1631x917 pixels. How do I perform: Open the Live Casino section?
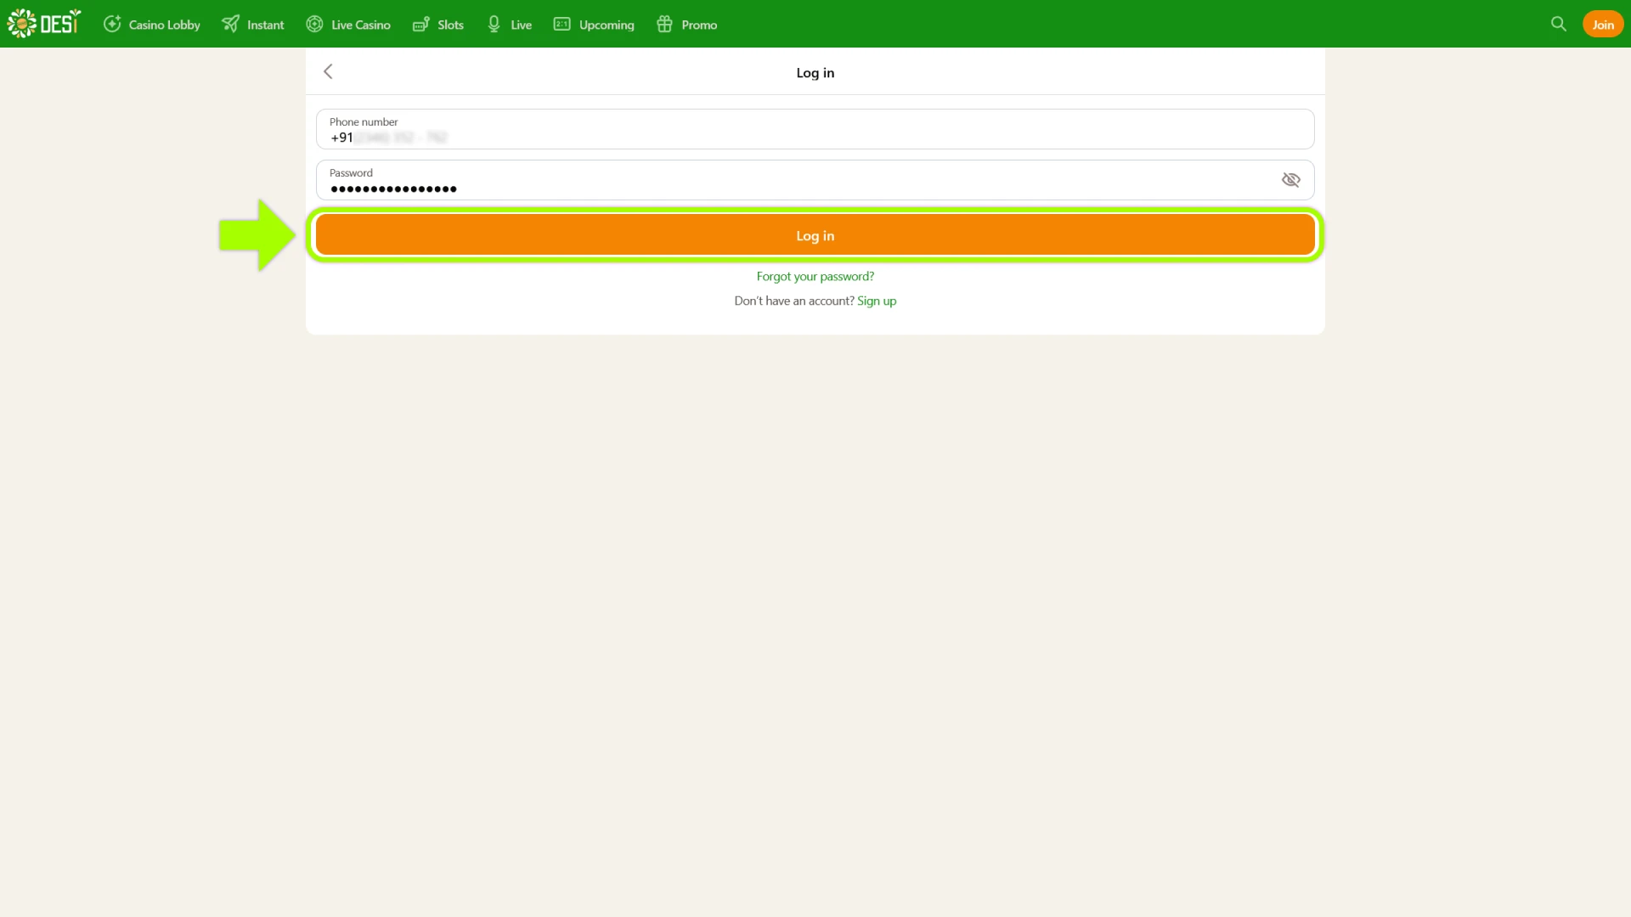[x=348, y=24]
